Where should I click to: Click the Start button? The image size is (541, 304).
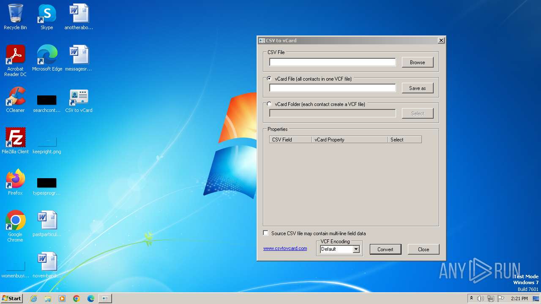[12, 299]
